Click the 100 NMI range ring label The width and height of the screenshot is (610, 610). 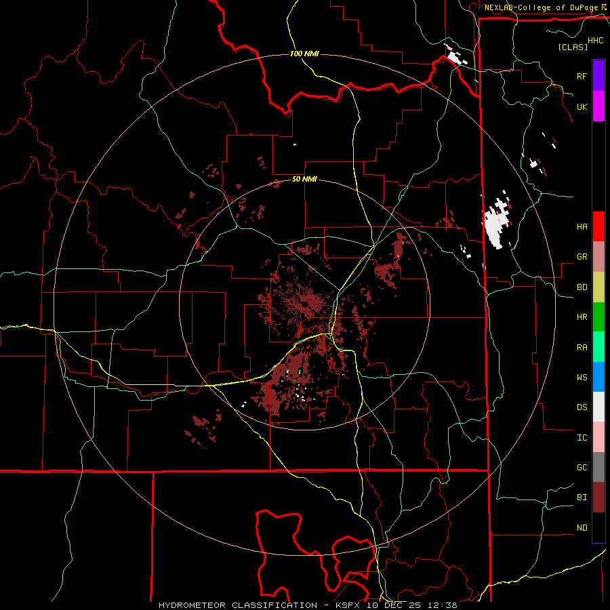(304, 54)
